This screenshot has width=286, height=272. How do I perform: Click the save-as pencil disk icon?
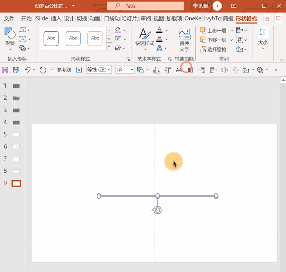pyautogui.click(x=16, y=70)
